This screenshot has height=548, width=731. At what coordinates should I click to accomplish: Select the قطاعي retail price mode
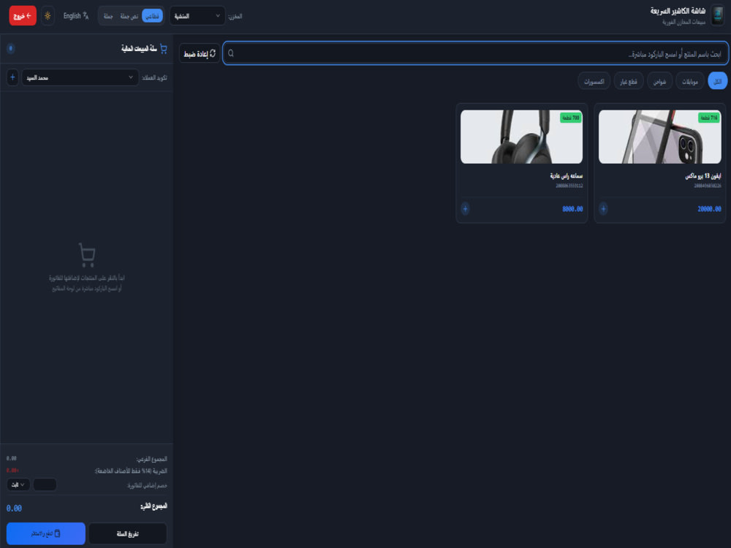pyautogui.click(x=153, y=16)
